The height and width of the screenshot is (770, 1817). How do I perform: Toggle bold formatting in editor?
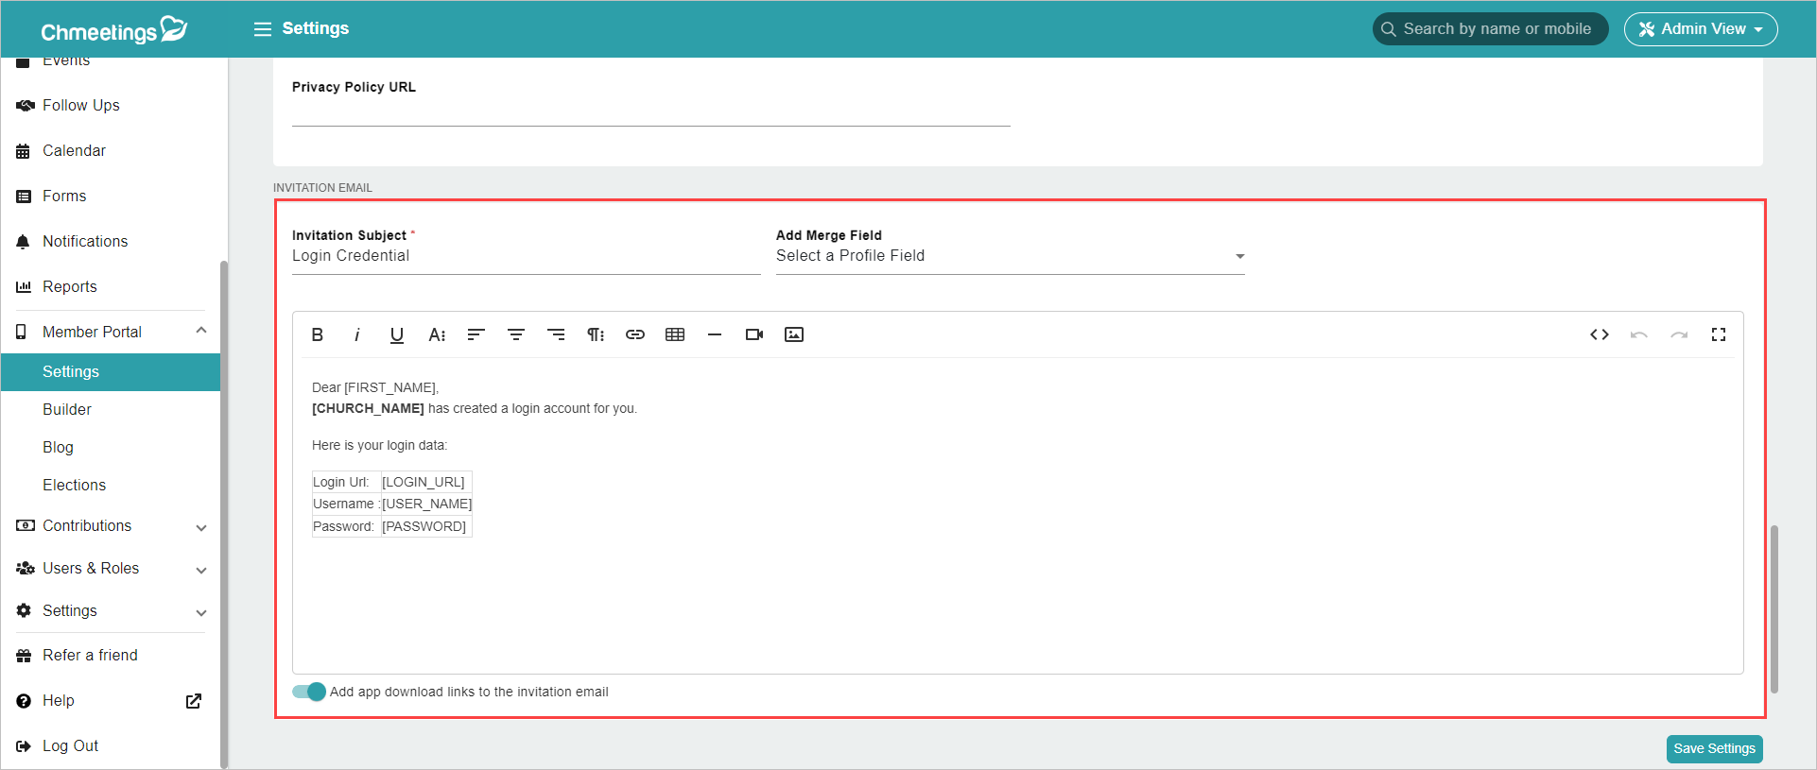[x=318, y=334]
